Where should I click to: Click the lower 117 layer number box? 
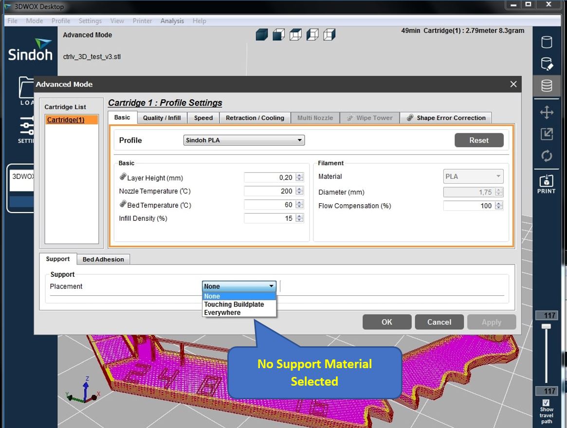coord(547,391)
